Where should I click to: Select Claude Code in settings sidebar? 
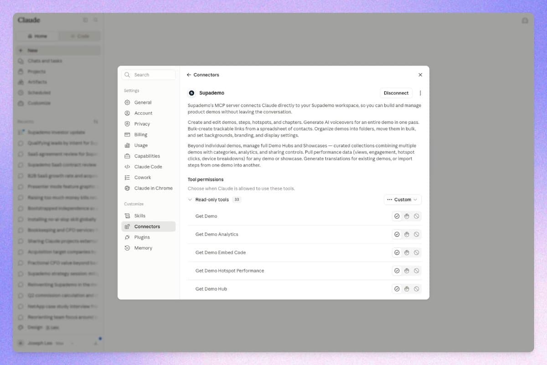[x=149, y=167]
